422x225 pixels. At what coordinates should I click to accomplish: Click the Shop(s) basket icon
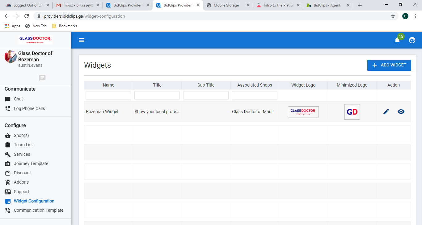tap(8, 136)
